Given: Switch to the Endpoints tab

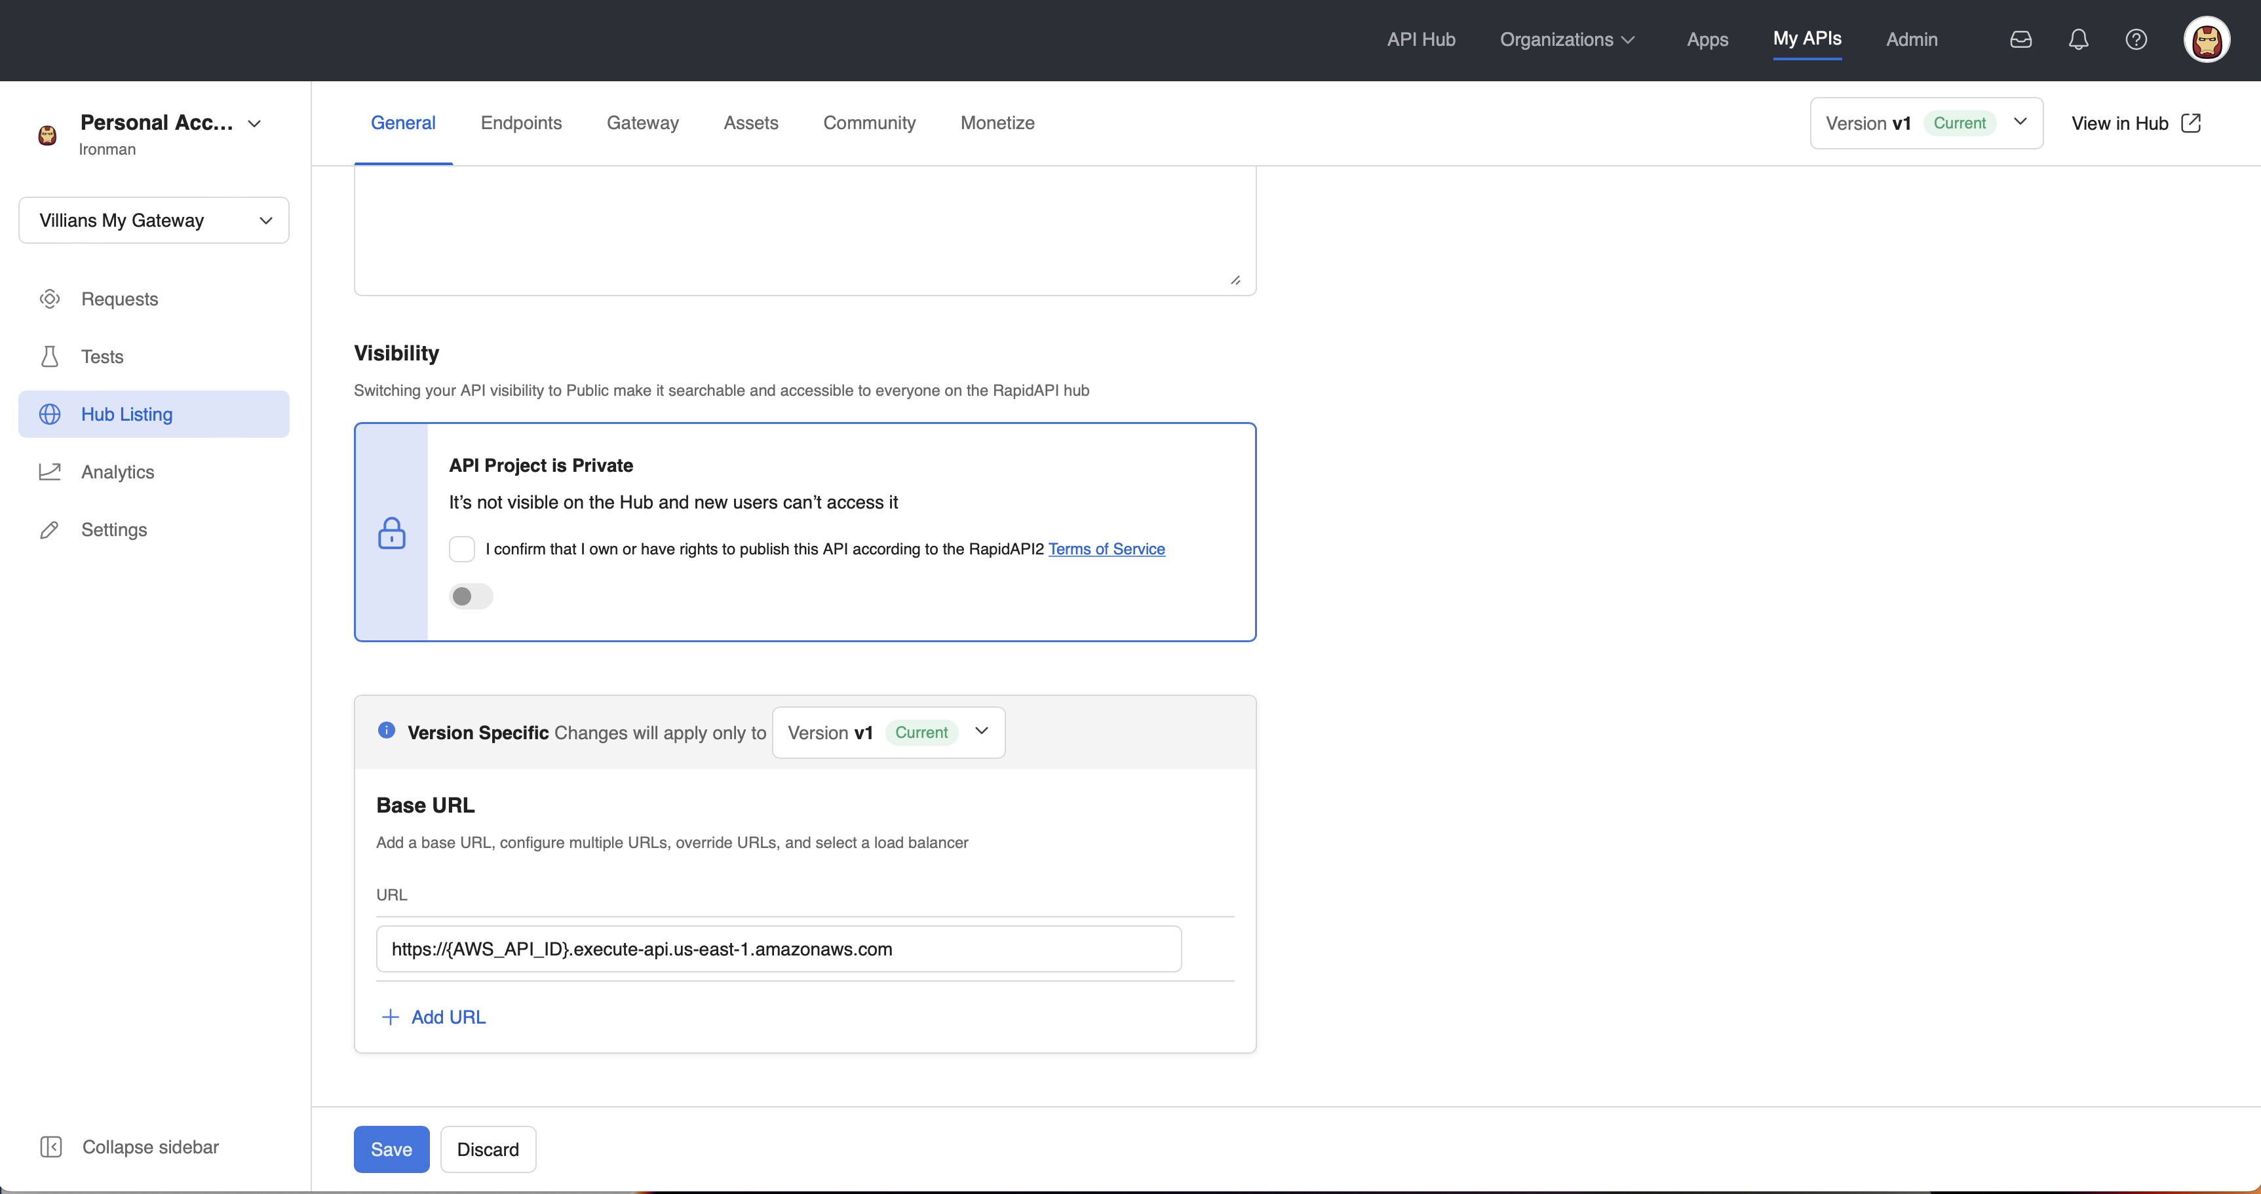Looking at the screenshot, I should [x=522, y=123].
